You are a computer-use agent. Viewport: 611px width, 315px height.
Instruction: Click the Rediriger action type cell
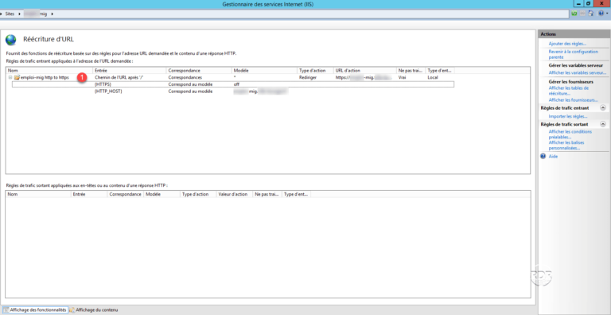308,78
